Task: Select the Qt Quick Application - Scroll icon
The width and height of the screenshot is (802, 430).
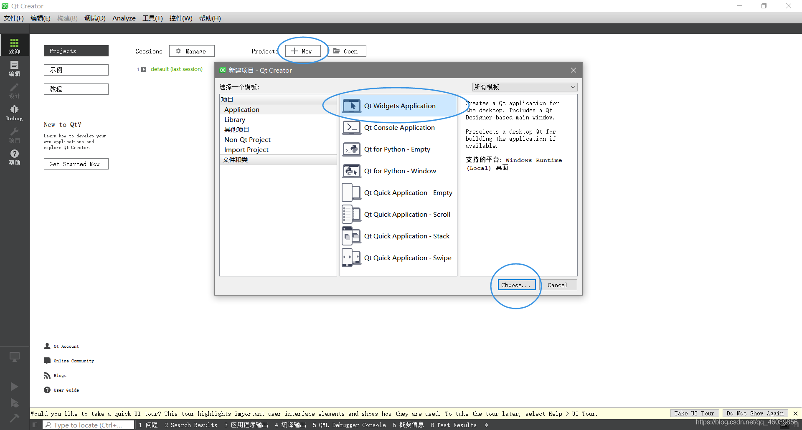Action: (x=352, y=215)
